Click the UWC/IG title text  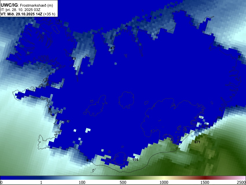9,5
